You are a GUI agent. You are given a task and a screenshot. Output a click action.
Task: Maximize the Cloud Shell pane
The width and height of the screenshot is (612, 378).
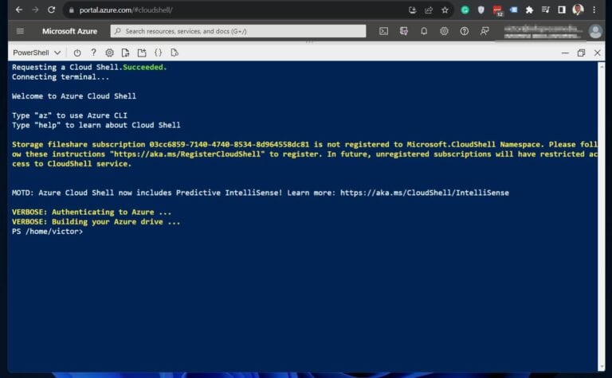581,53
